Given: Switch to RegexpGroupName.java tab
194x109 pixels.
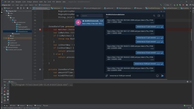Looking at the screenshot, I should [73, 8].
